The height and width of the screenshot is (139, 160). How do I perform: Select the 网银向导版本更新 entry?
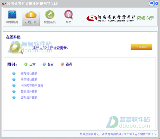32,85
